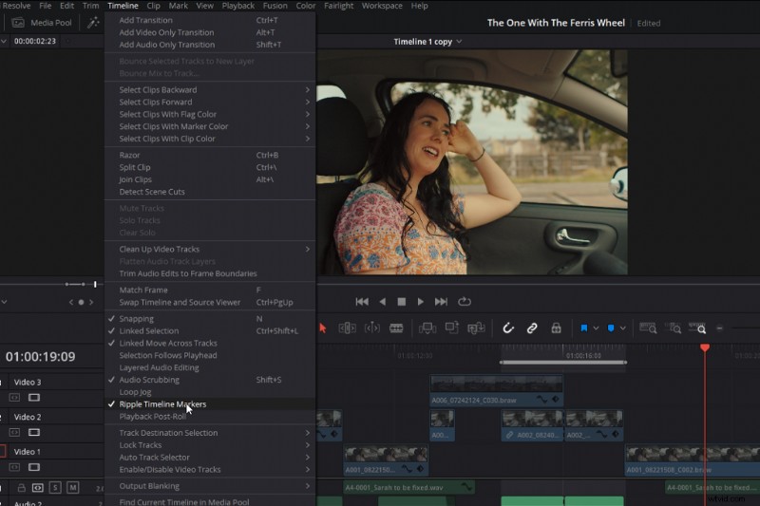The image size is (760, 506).
Task: Toggle Ripple Timeline Markers option
Action: coord(210,403)
